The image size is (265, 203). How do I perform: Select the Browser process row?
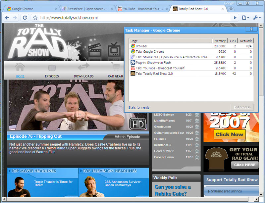pos(191,46)
